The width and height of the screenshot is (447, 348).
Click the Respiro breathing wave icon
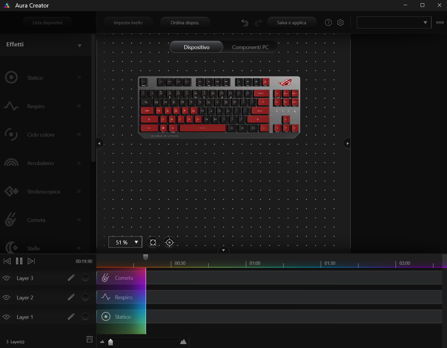(11, 106)
